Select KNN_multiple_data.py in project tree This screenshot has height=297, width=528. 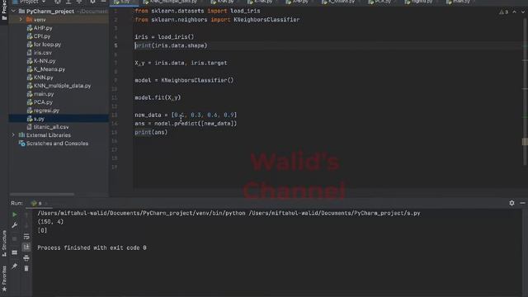tap(59, 86)
